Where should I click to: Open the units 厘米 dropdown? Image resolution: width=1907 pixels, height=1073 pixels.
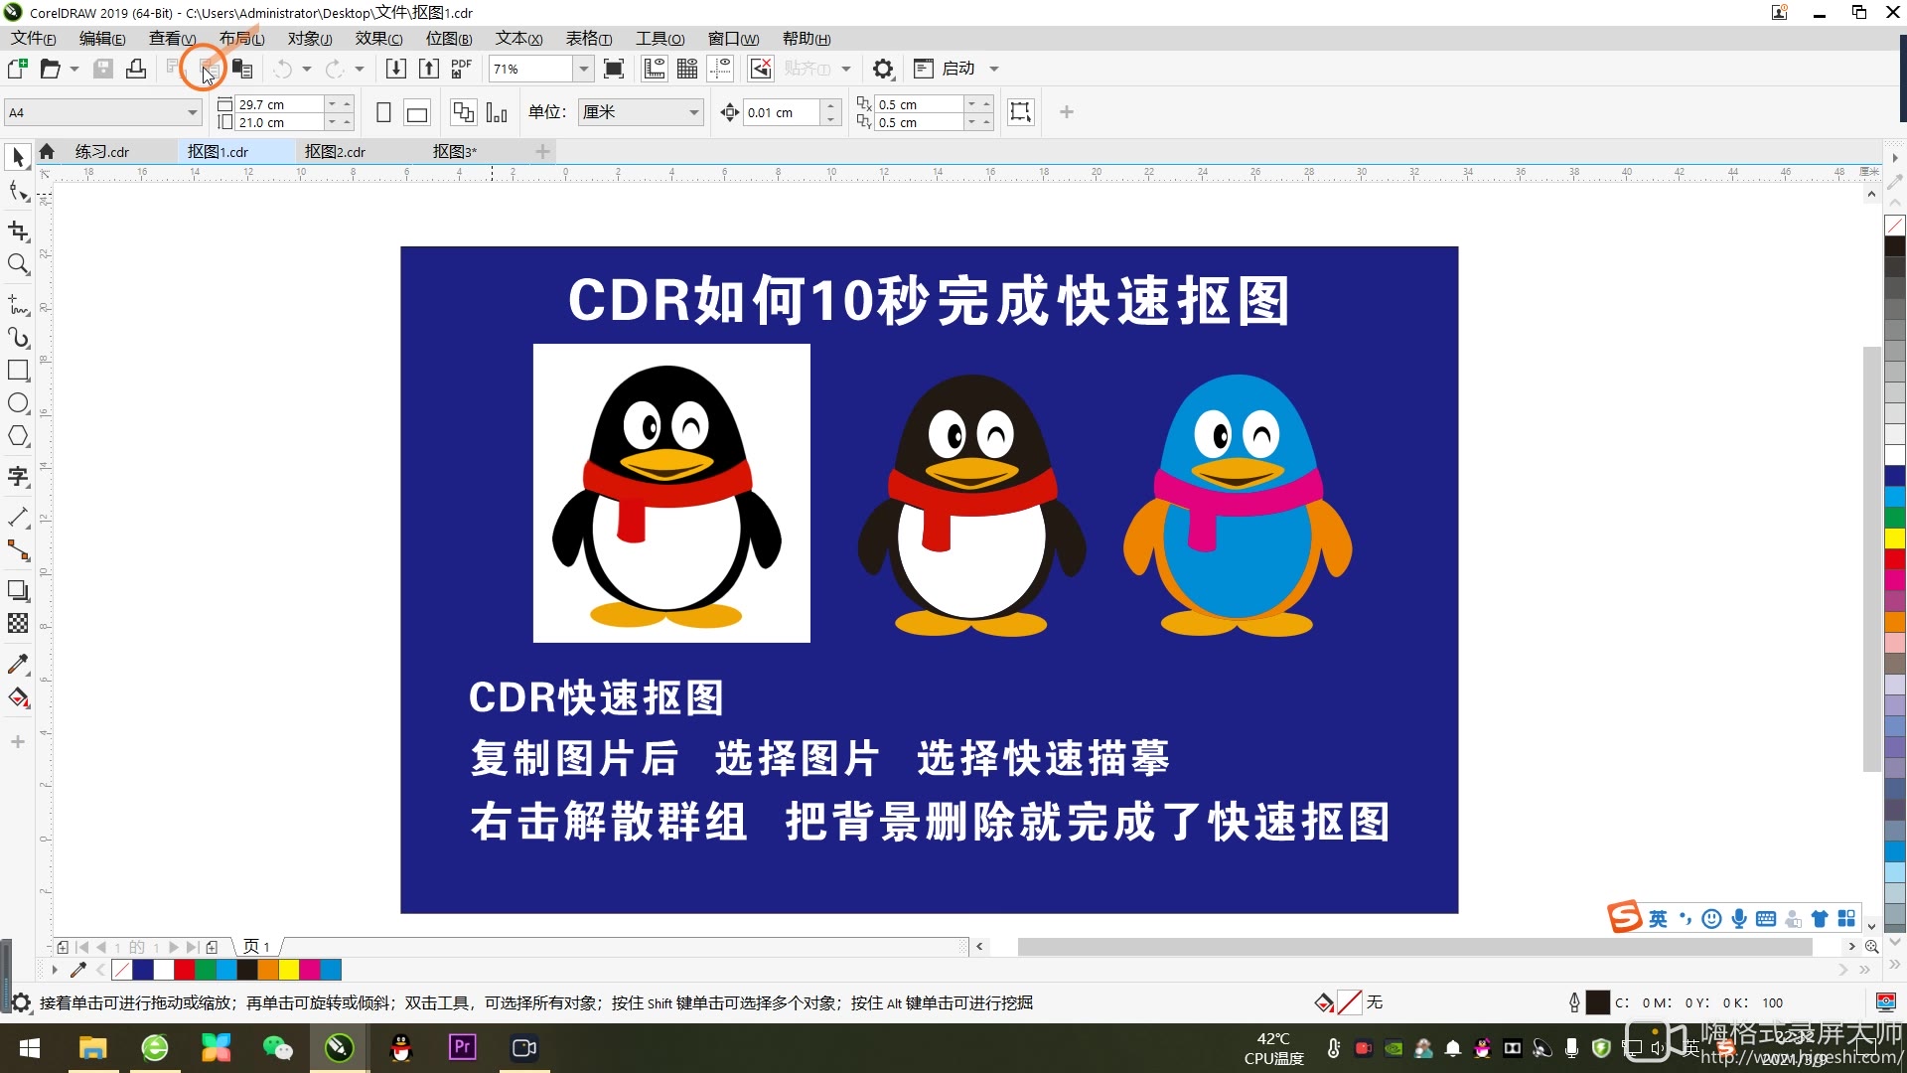click(693, 112)
